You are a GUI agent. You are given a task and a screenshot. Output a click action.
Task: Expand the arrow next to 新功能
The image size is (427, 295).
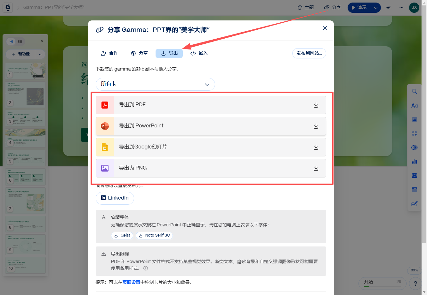[40, 54]
